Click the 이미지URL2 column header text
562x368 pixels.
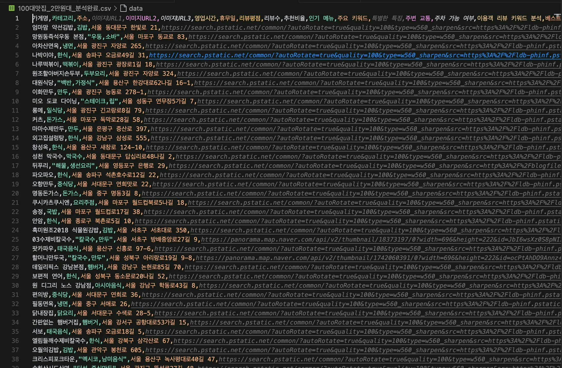click(x=141, y=18)
